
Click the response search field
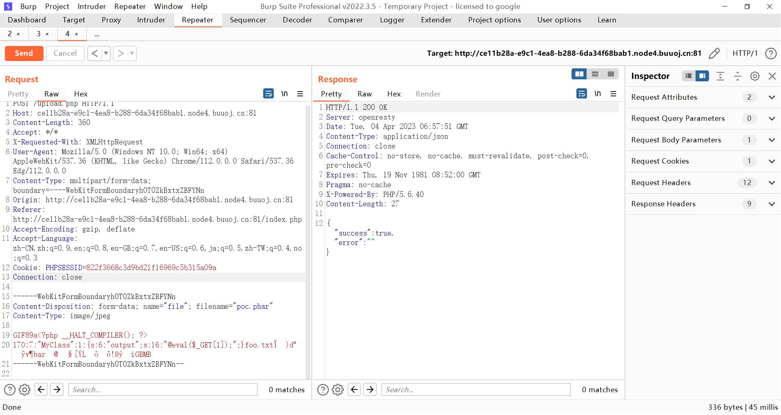[476, 390]
